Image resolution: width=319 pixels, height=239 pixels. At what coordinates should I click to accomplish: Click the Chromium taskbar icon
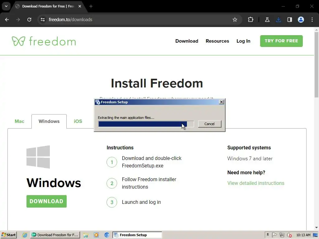pyautogui.click(x=107, y=235)
